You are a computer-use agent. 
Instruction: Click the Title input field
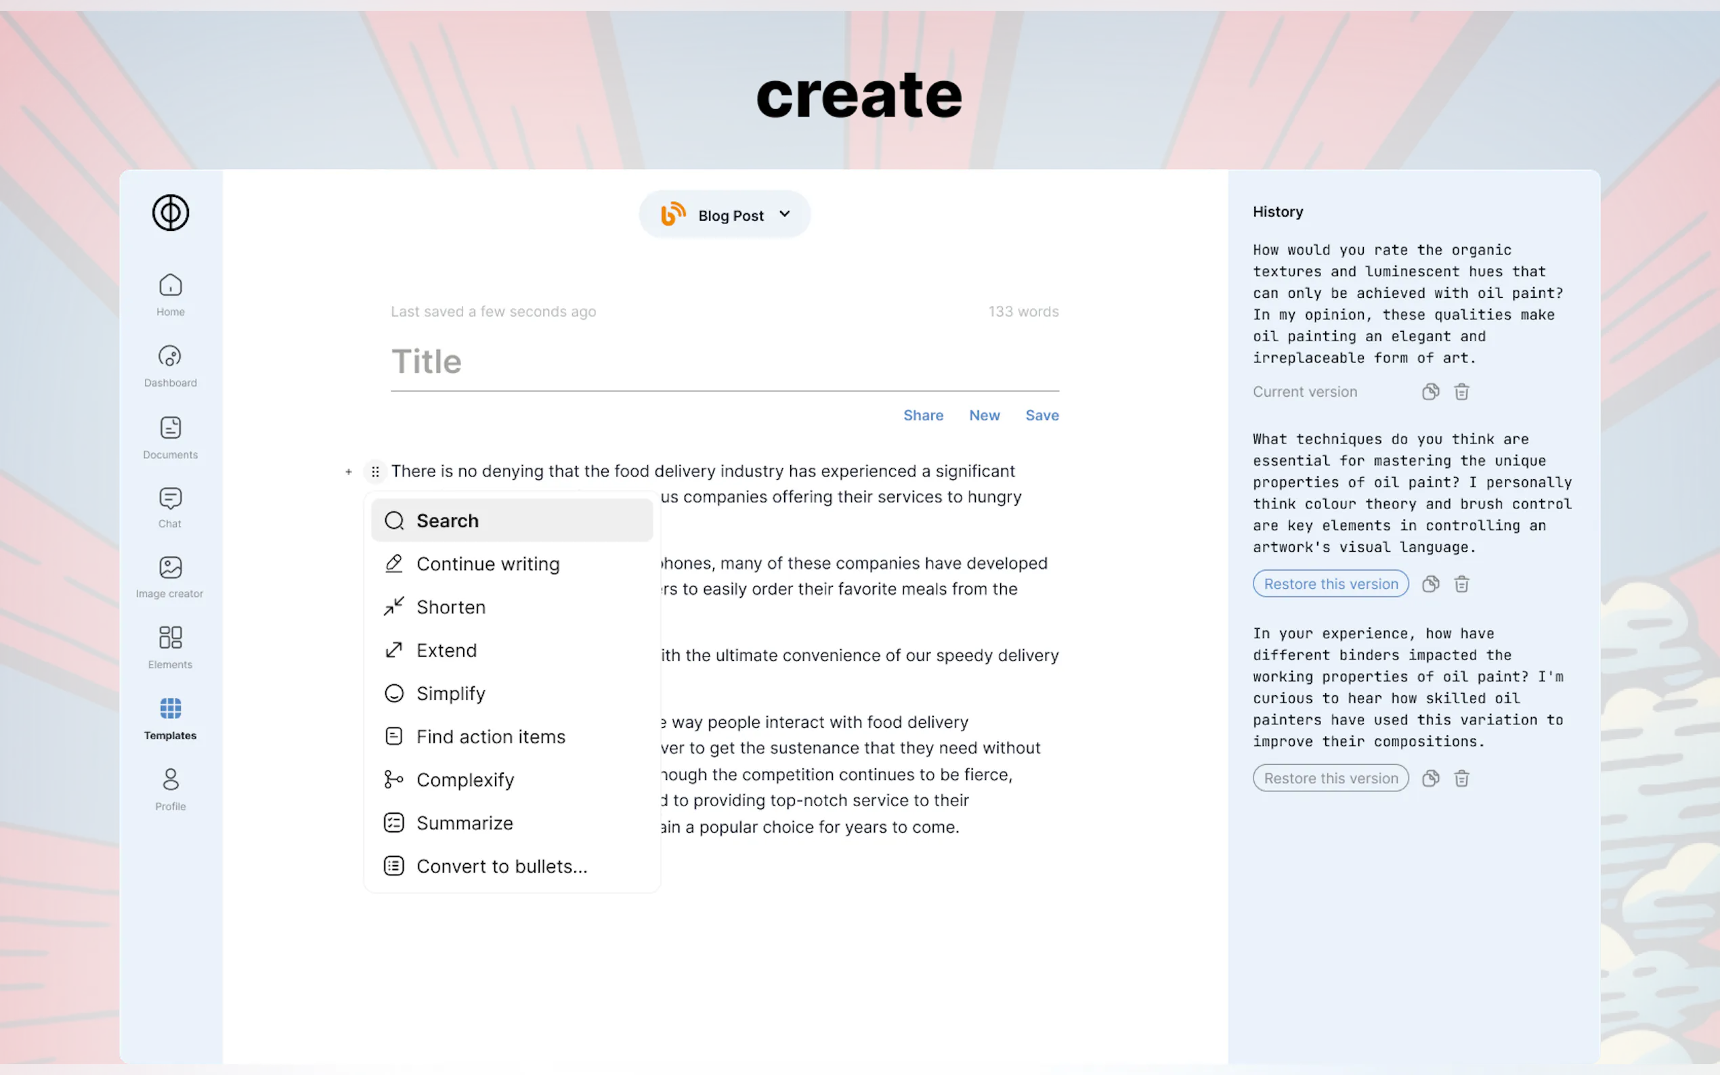pyautogui.click(x=724, y=362)
